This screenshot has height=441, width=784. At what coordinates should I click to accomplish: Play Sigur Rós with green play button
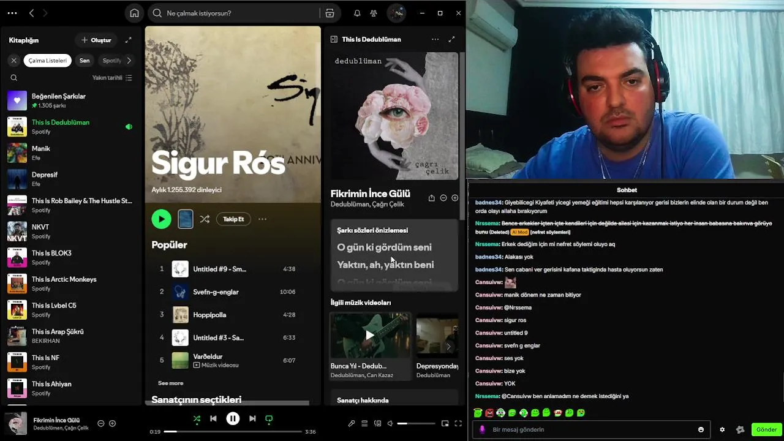click(162, 219)
